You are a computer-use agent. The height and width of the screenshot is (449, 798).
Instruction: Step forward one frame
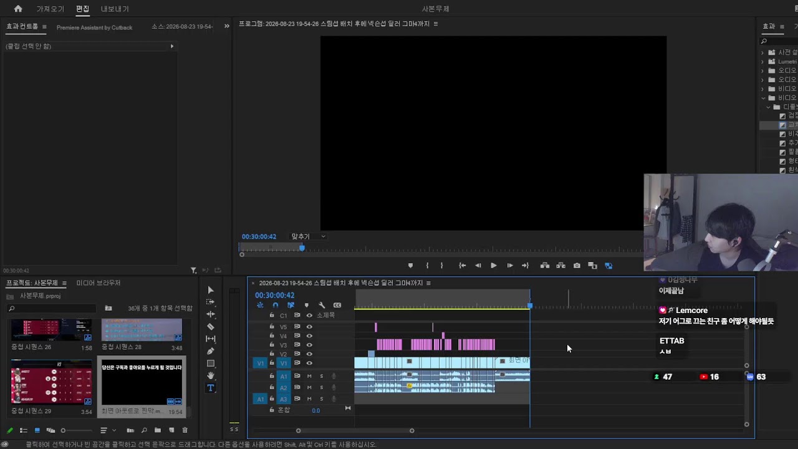coord(509,266)
